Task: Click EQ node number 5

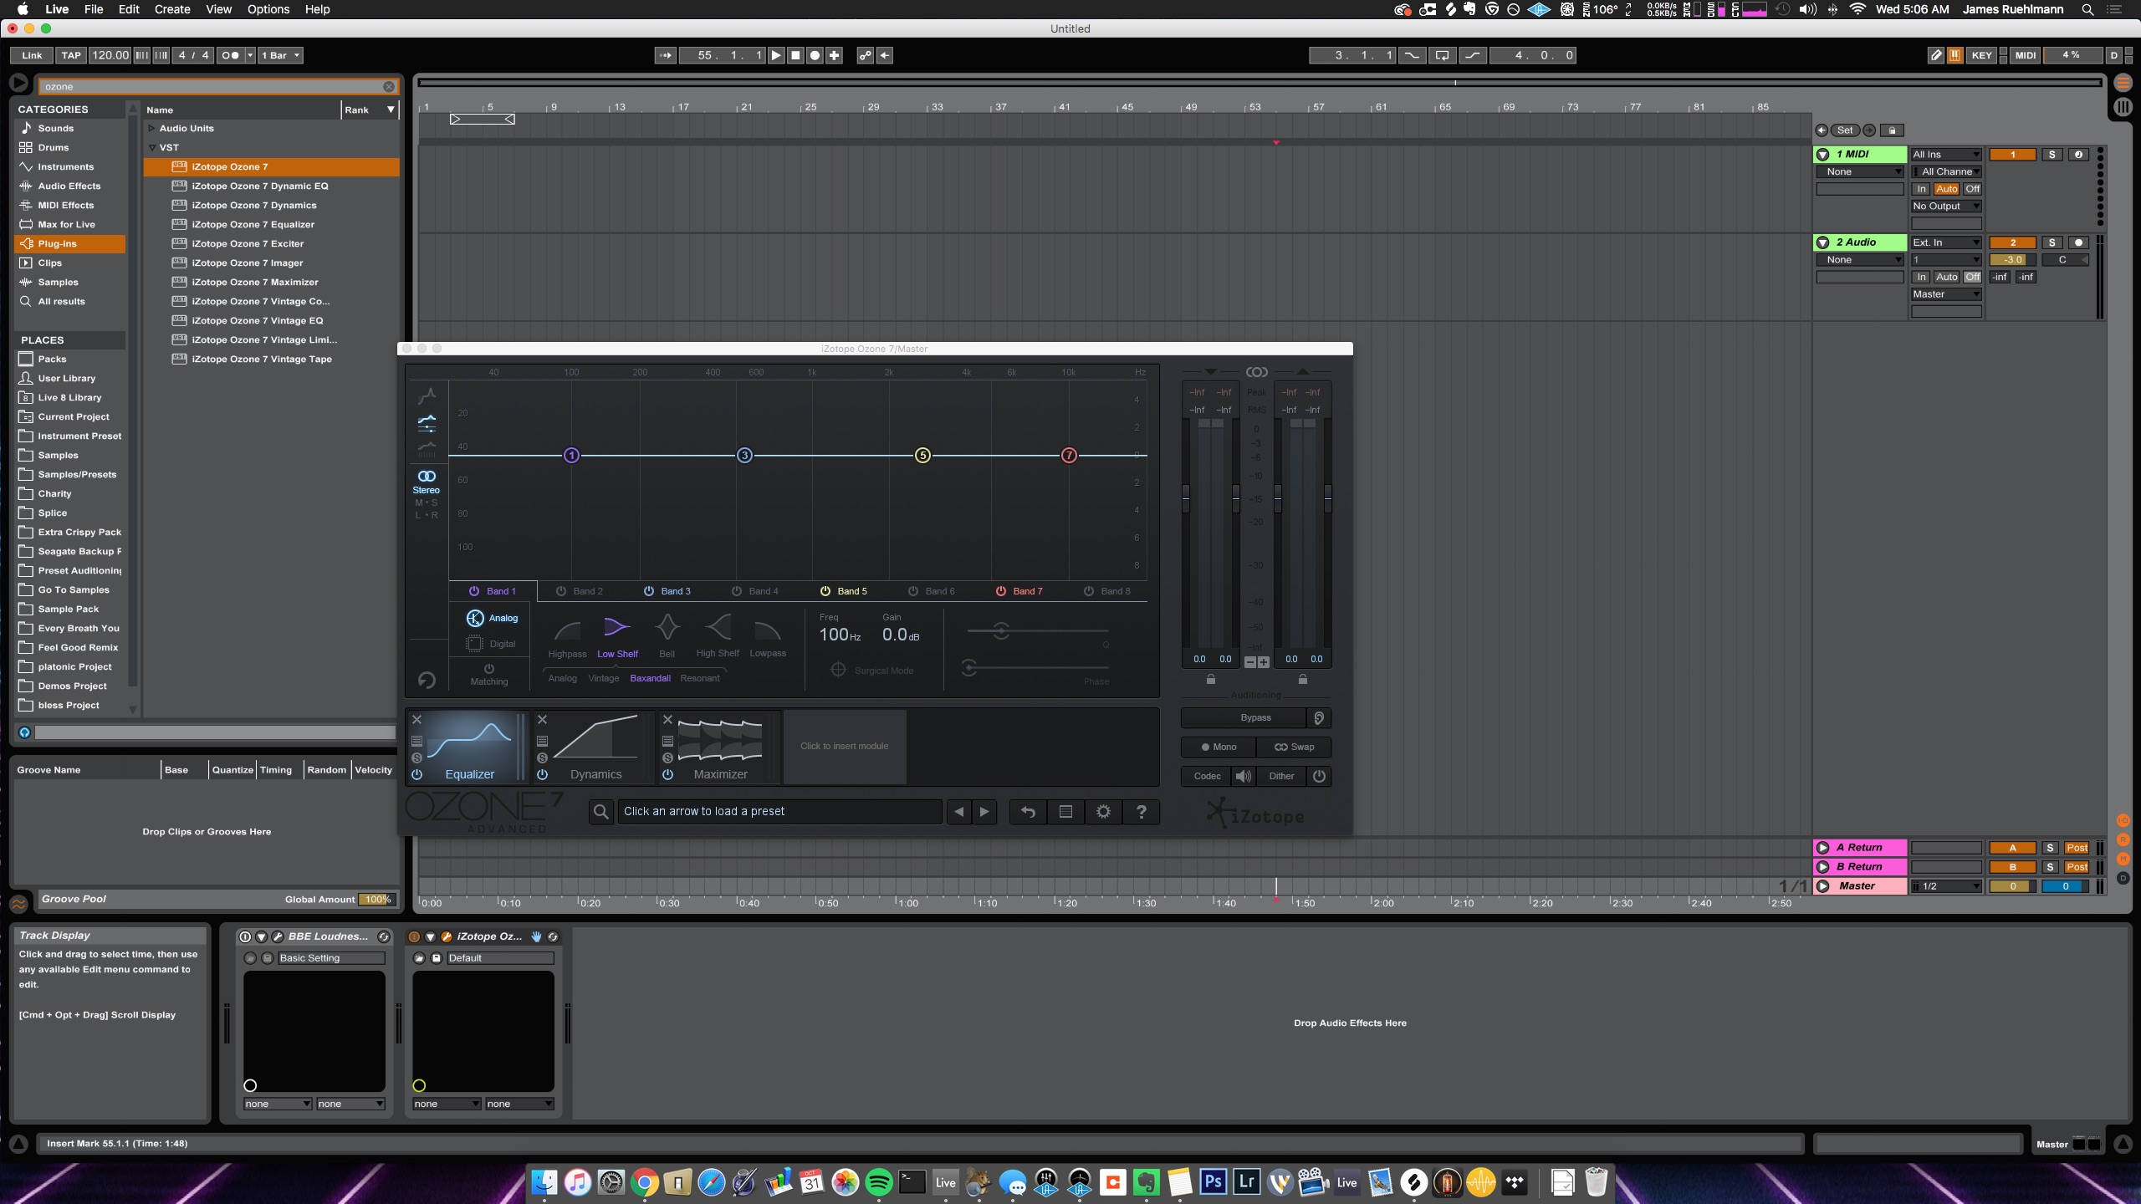Action: point(922,455)
